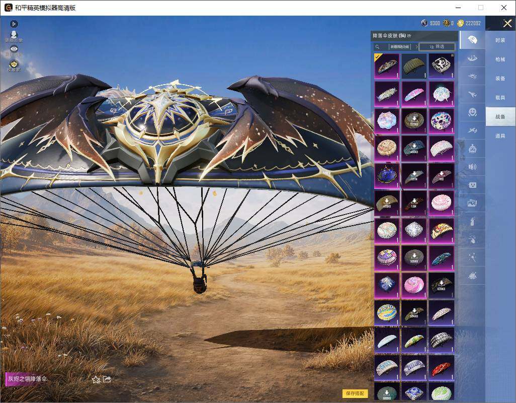Click the search magnifier icon
This screenshot has height=403, width=516.
pyautogui.click(x=378, y=47)
